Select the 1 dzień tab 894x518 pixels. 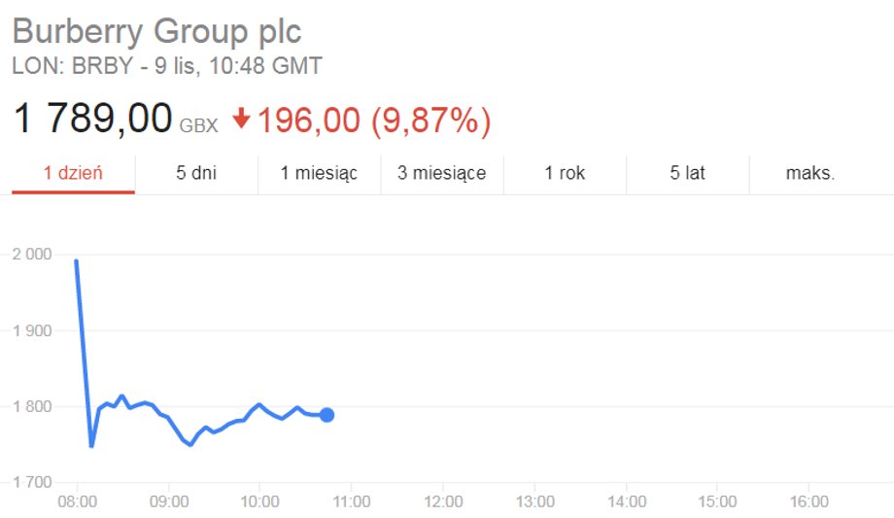coord(73,173)
